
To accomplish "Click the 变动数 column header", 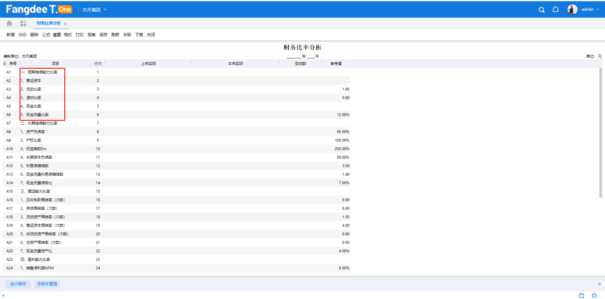I will (300, 64).
